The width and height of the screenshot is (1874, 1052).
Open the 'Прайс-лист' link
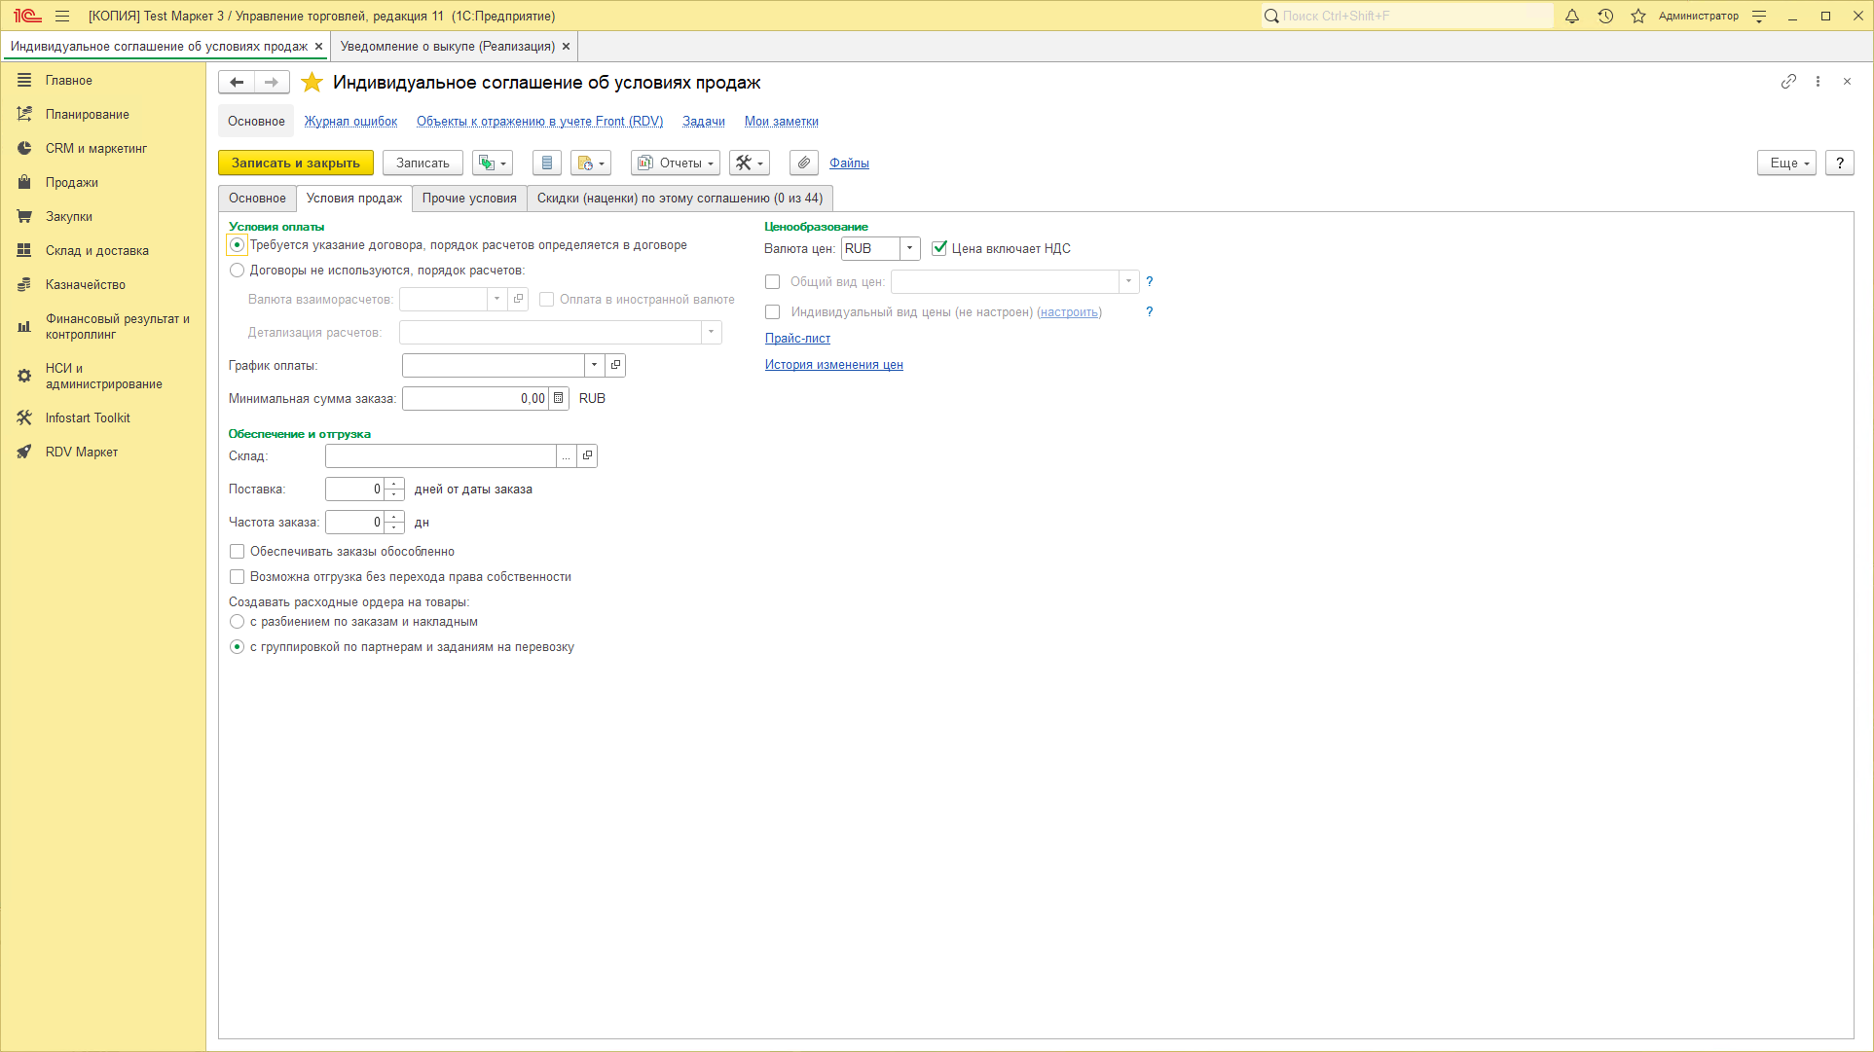797,339
